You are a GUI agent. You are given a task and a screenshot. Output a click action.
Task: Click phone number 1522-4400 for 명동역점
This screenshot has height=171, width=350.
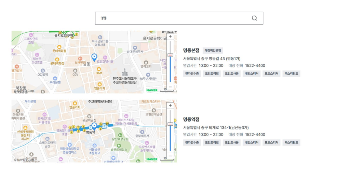255,135
